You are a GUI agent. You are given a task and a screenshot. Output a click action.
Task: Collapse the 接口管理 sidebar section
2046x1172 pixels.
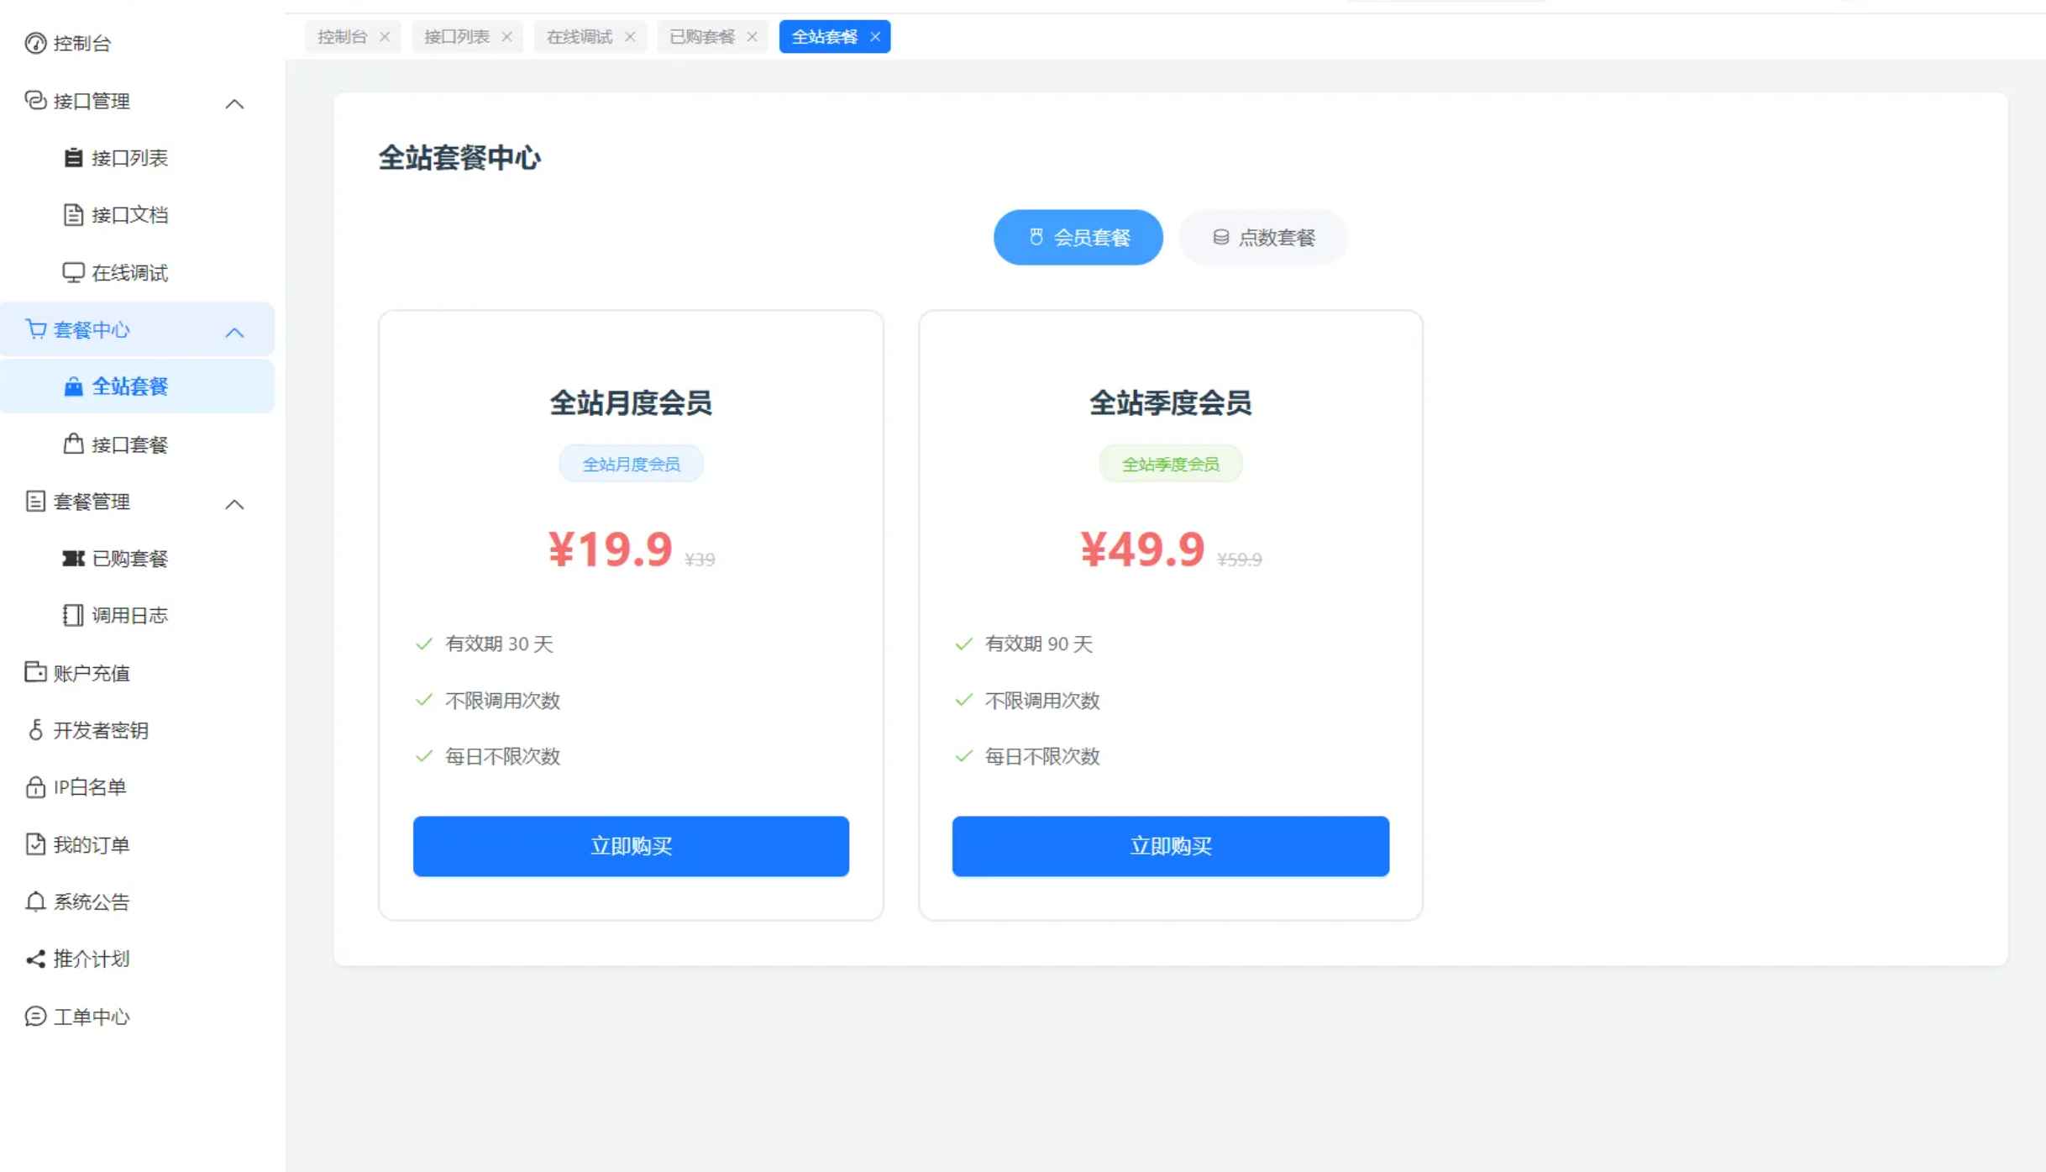click(x=235, y=102)
